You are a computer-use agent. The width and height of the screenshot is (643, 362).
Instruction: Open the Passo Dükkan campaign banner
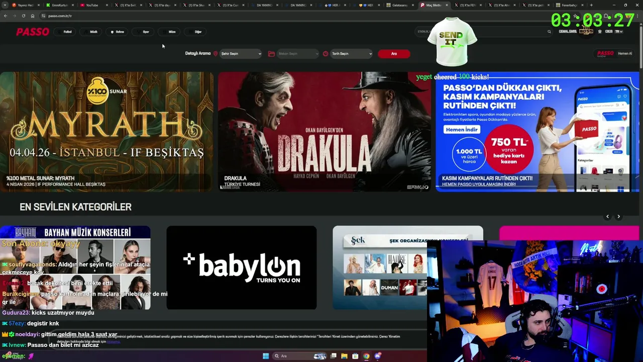[x=538, y=131]
